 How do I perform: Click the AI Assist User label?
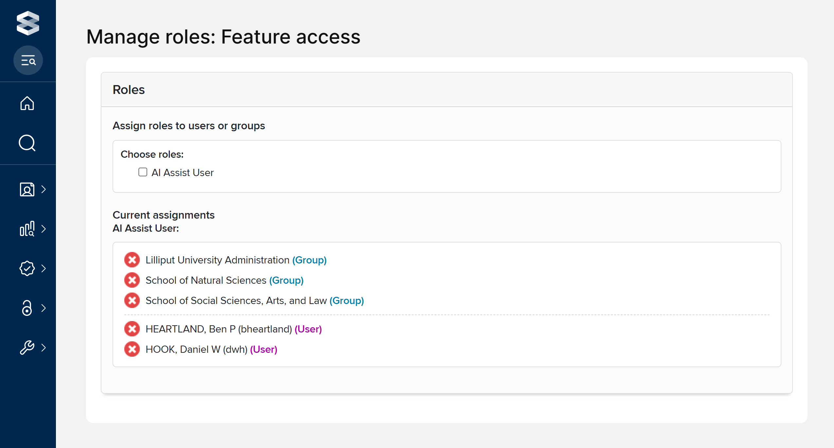tap(182, 172)
